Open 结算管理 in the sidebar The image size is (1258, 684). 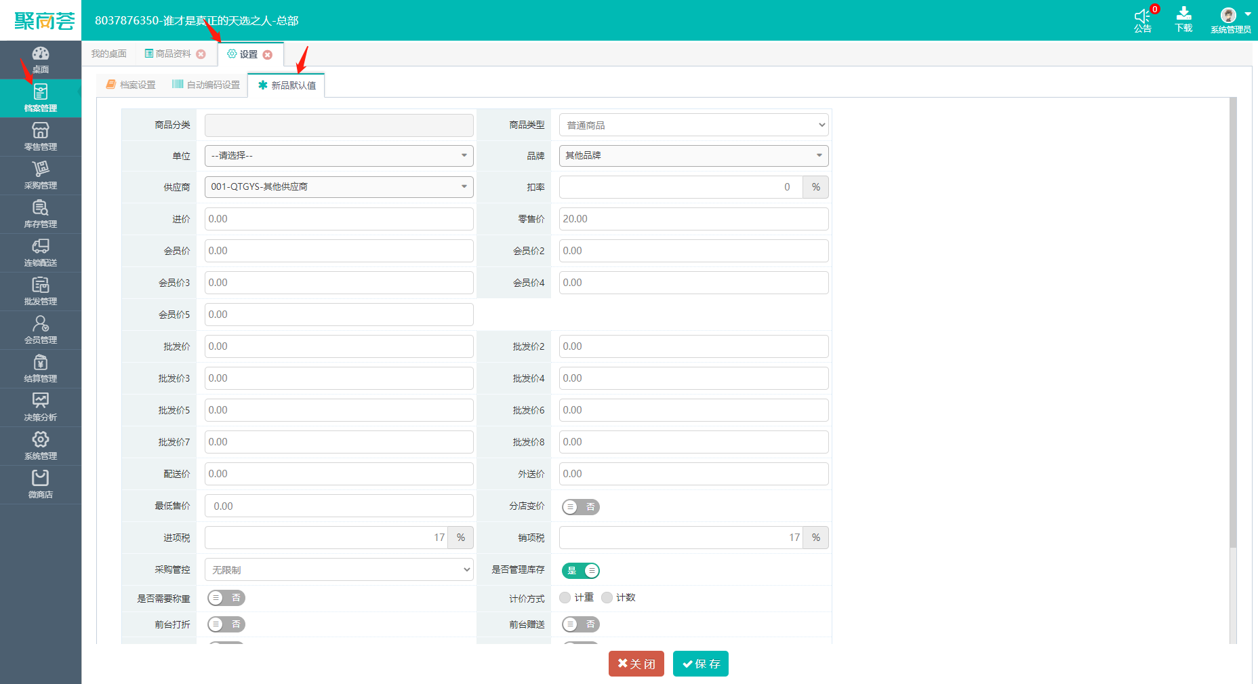[41, 369]
